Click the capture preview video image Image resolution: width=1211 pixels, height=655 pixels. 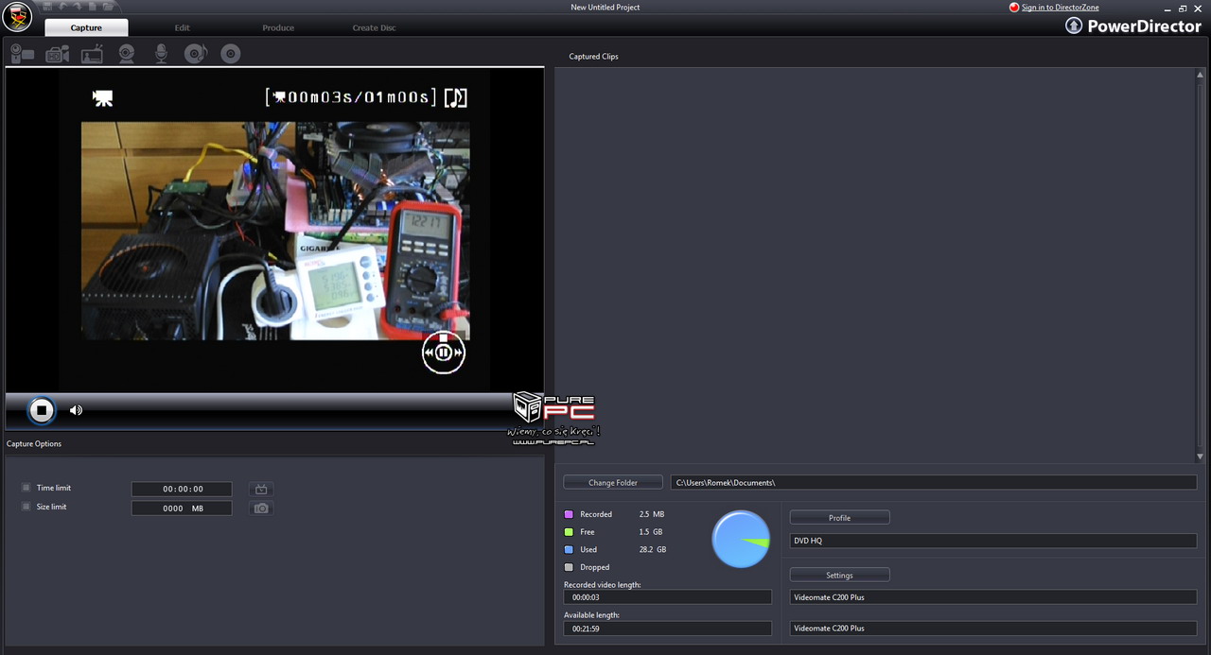click(x=275, y=231)
